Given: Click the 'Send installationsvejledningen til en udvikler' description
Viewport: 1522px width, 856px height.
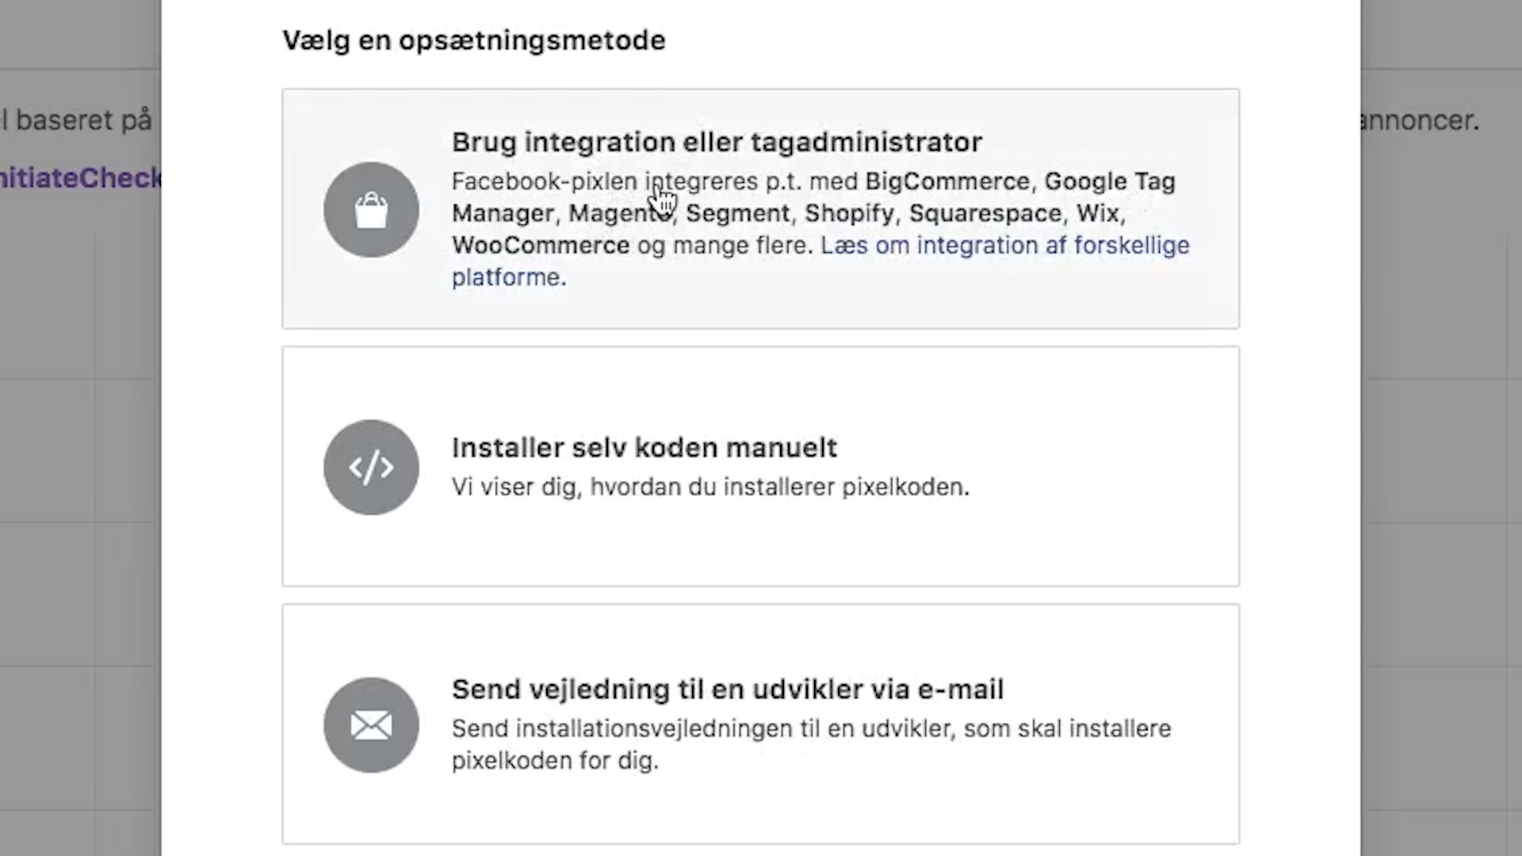Looking at the screenshot, I should pos(811,729).
